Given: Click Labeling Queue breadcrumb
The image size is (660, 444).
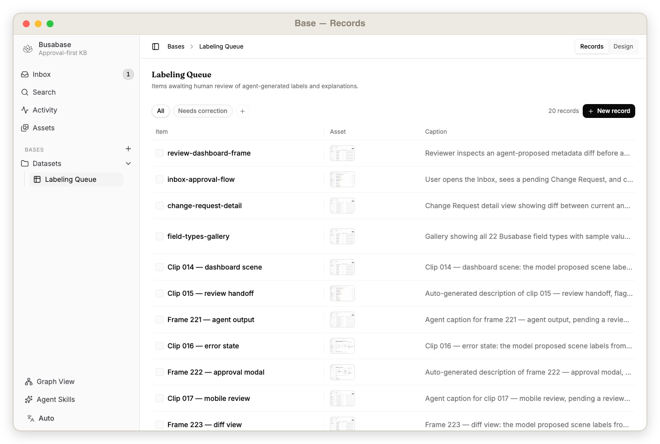Looking at the screenshot, I should pyautogui.click(x=221, y=47).
